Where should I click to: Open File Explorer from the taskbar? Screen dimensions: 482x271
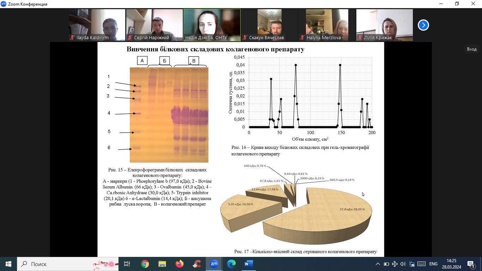(162, 264)
